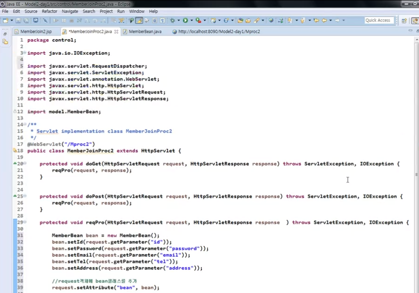Click the New Server globe wizard icon
Screen dimensions: 419x293
coord(213,20)
